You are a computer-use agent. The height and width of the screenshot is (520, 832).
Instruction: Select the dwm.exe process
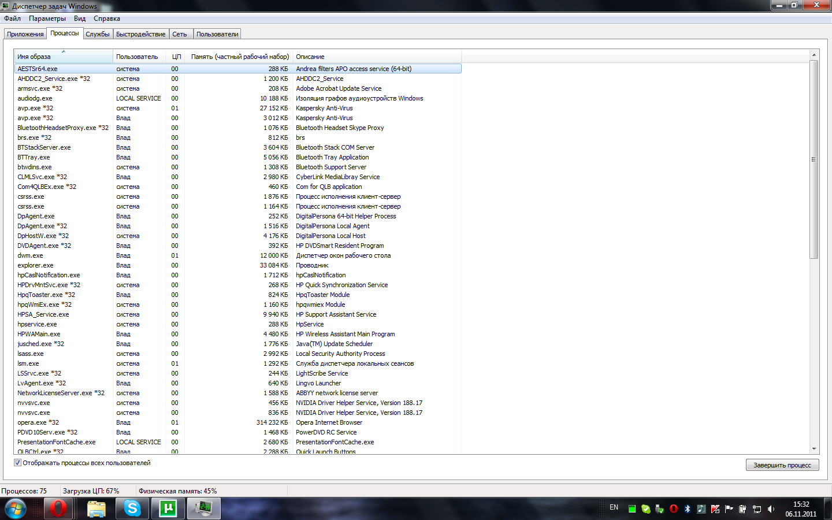237,255
